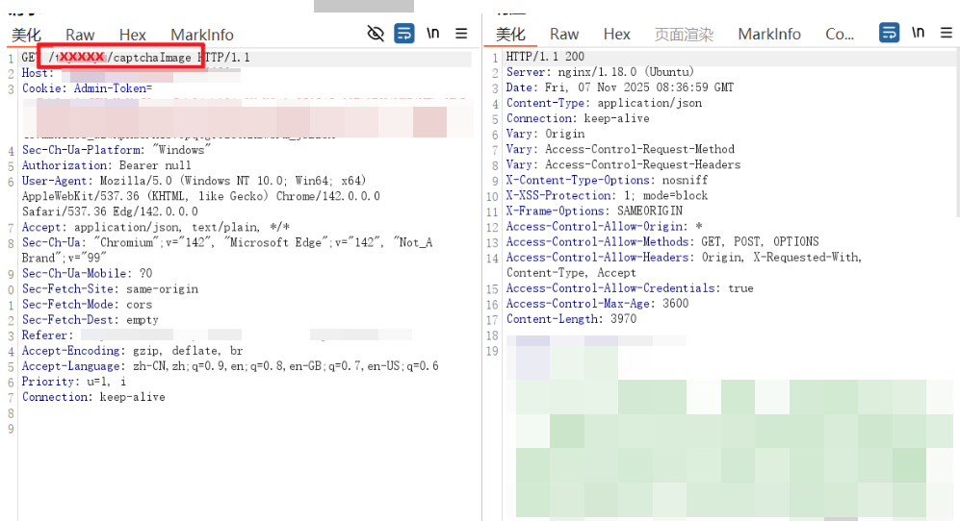Image resolution: width=960 pixels, height=521 pixels.
Task: Open MarkInfo tab in request panel
Action: 202,35
